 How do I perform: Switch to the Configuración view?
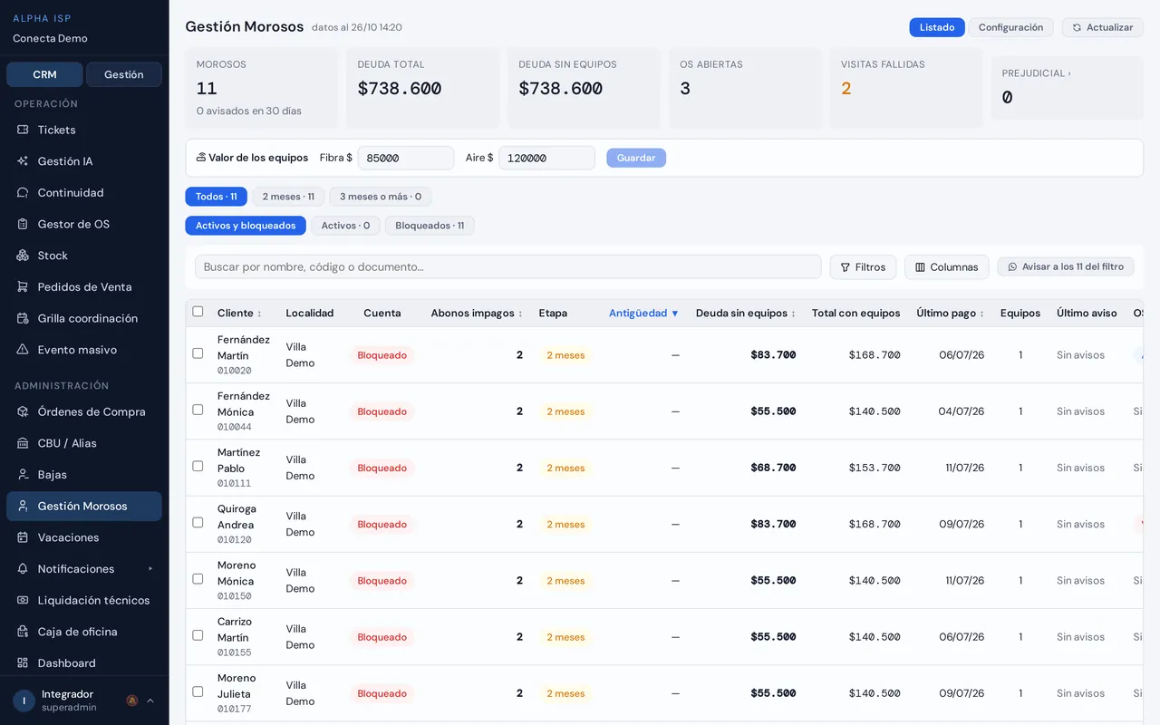(x=1010, y=27)
